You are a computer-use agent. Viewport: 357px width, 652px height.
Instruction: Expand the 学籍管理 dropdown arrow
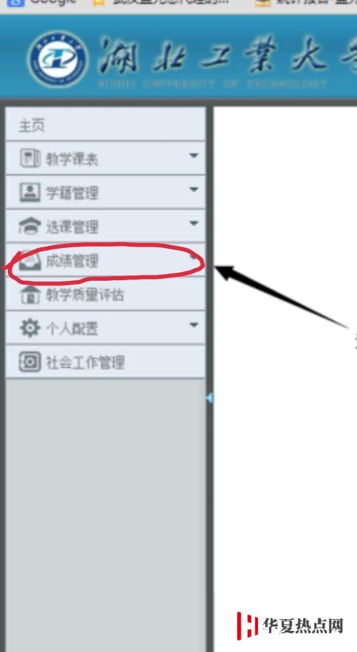194,190
